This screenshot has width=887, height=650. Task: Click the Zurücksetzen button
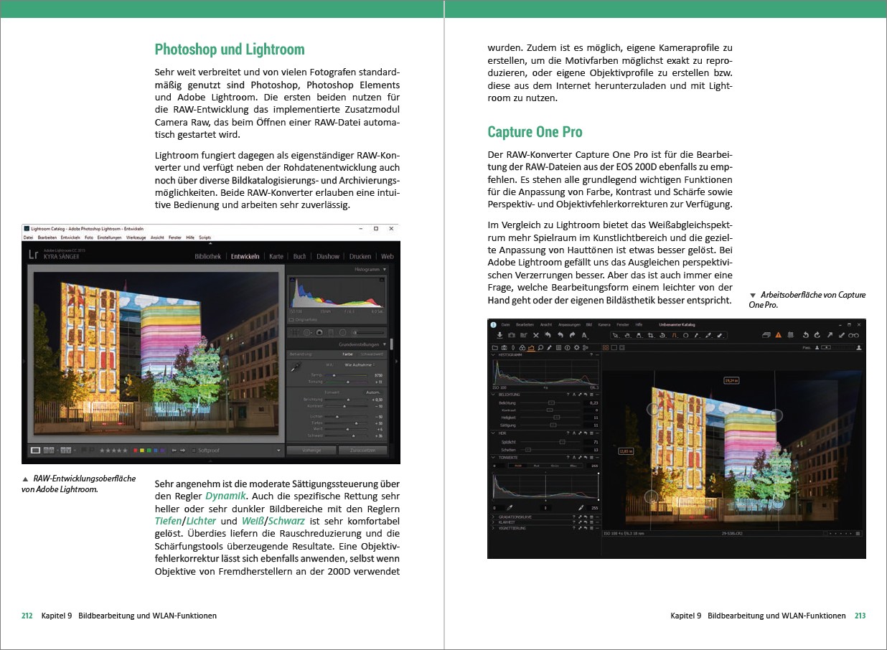point(362,451)
